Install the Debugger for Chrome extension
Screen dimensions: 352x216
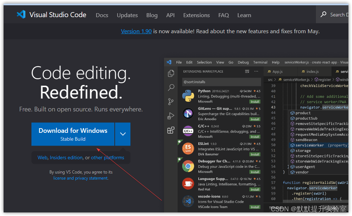pyautogui.click(x=255, y=172)
